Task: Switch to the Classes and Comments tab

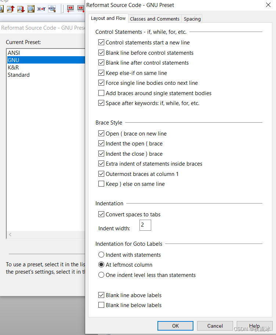Action: tap(155, 19)
